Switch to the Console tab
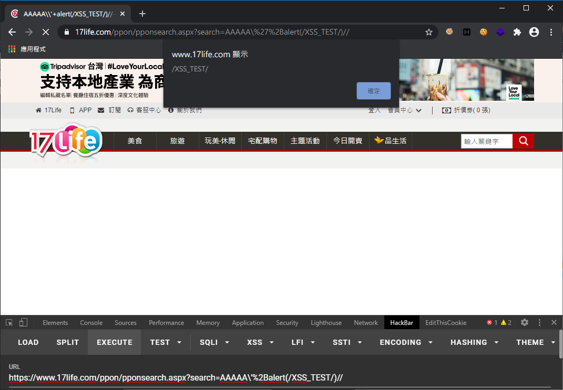The width and height of the screenshot is (563, 390). click(91, 323)
